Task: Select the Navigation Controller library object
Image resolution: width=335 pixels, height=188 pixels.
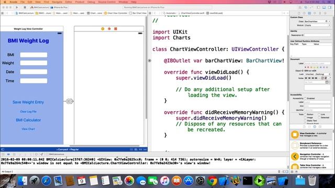Action: [311, 157]
